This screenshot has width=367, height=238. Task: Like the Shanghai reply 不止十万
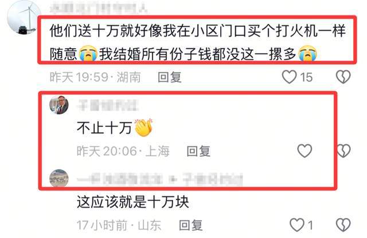point(304,150)
